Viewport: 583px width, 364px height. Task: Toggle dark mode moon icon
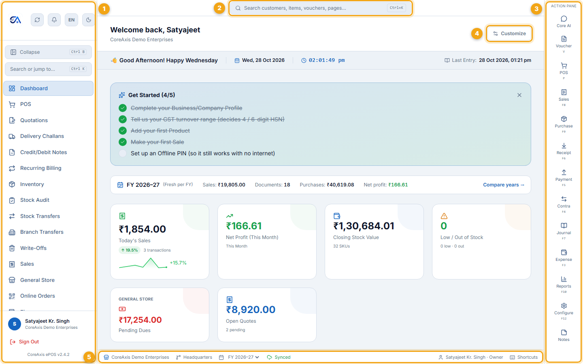pos(88,20)
